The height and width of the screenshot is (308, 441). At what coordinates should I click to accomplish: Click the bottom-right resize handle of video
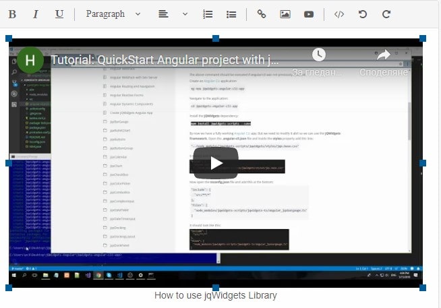pyautogui.click(x=423, y=288)
